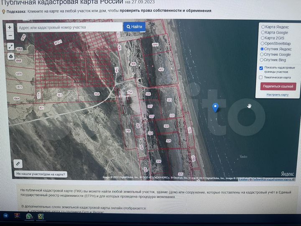Image resolution: width=301 pixels, height=226 pixels.
Task: Open the taskbar app next to Telegram
Action: [17, 216]
